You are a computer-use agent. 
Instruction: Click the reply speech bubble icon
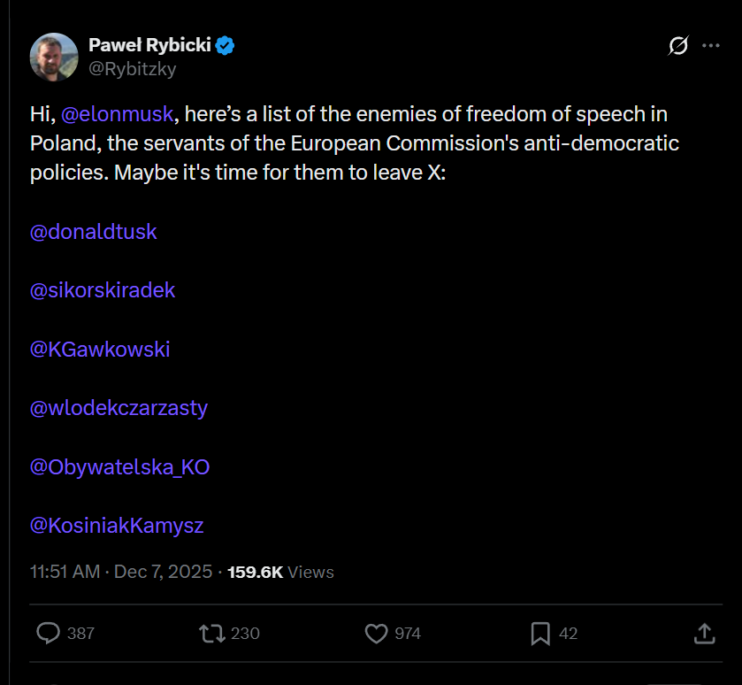[x=49, y=633]
